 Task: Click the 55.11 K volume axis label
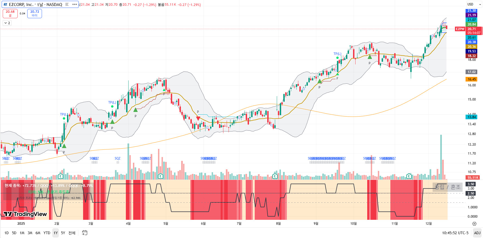(x=473, y=178)
